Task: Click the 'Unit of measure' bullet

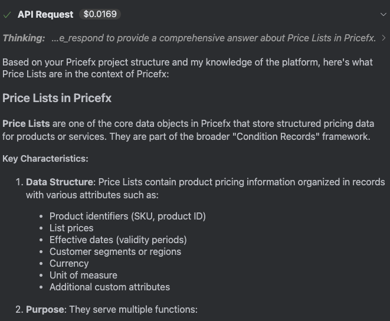Action: [83, 275]
